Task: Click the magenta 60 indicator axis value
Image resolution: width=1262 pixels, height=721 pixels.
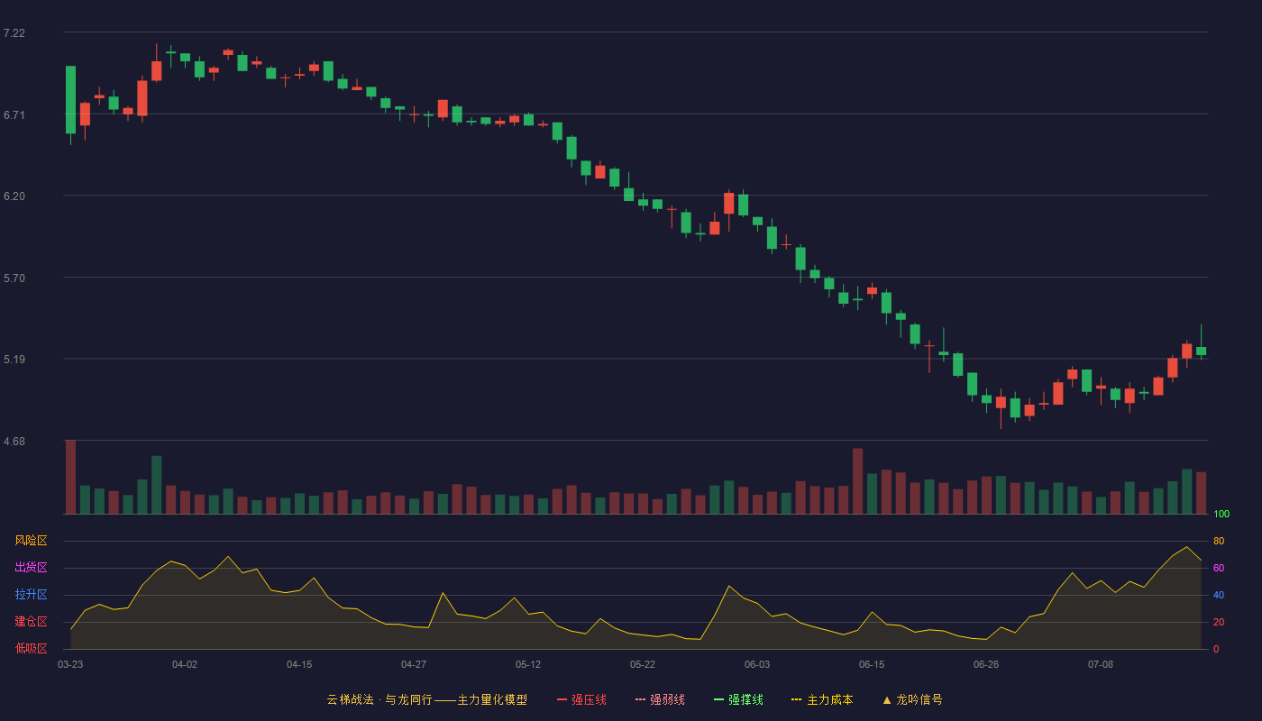Action: [1219, 568]
